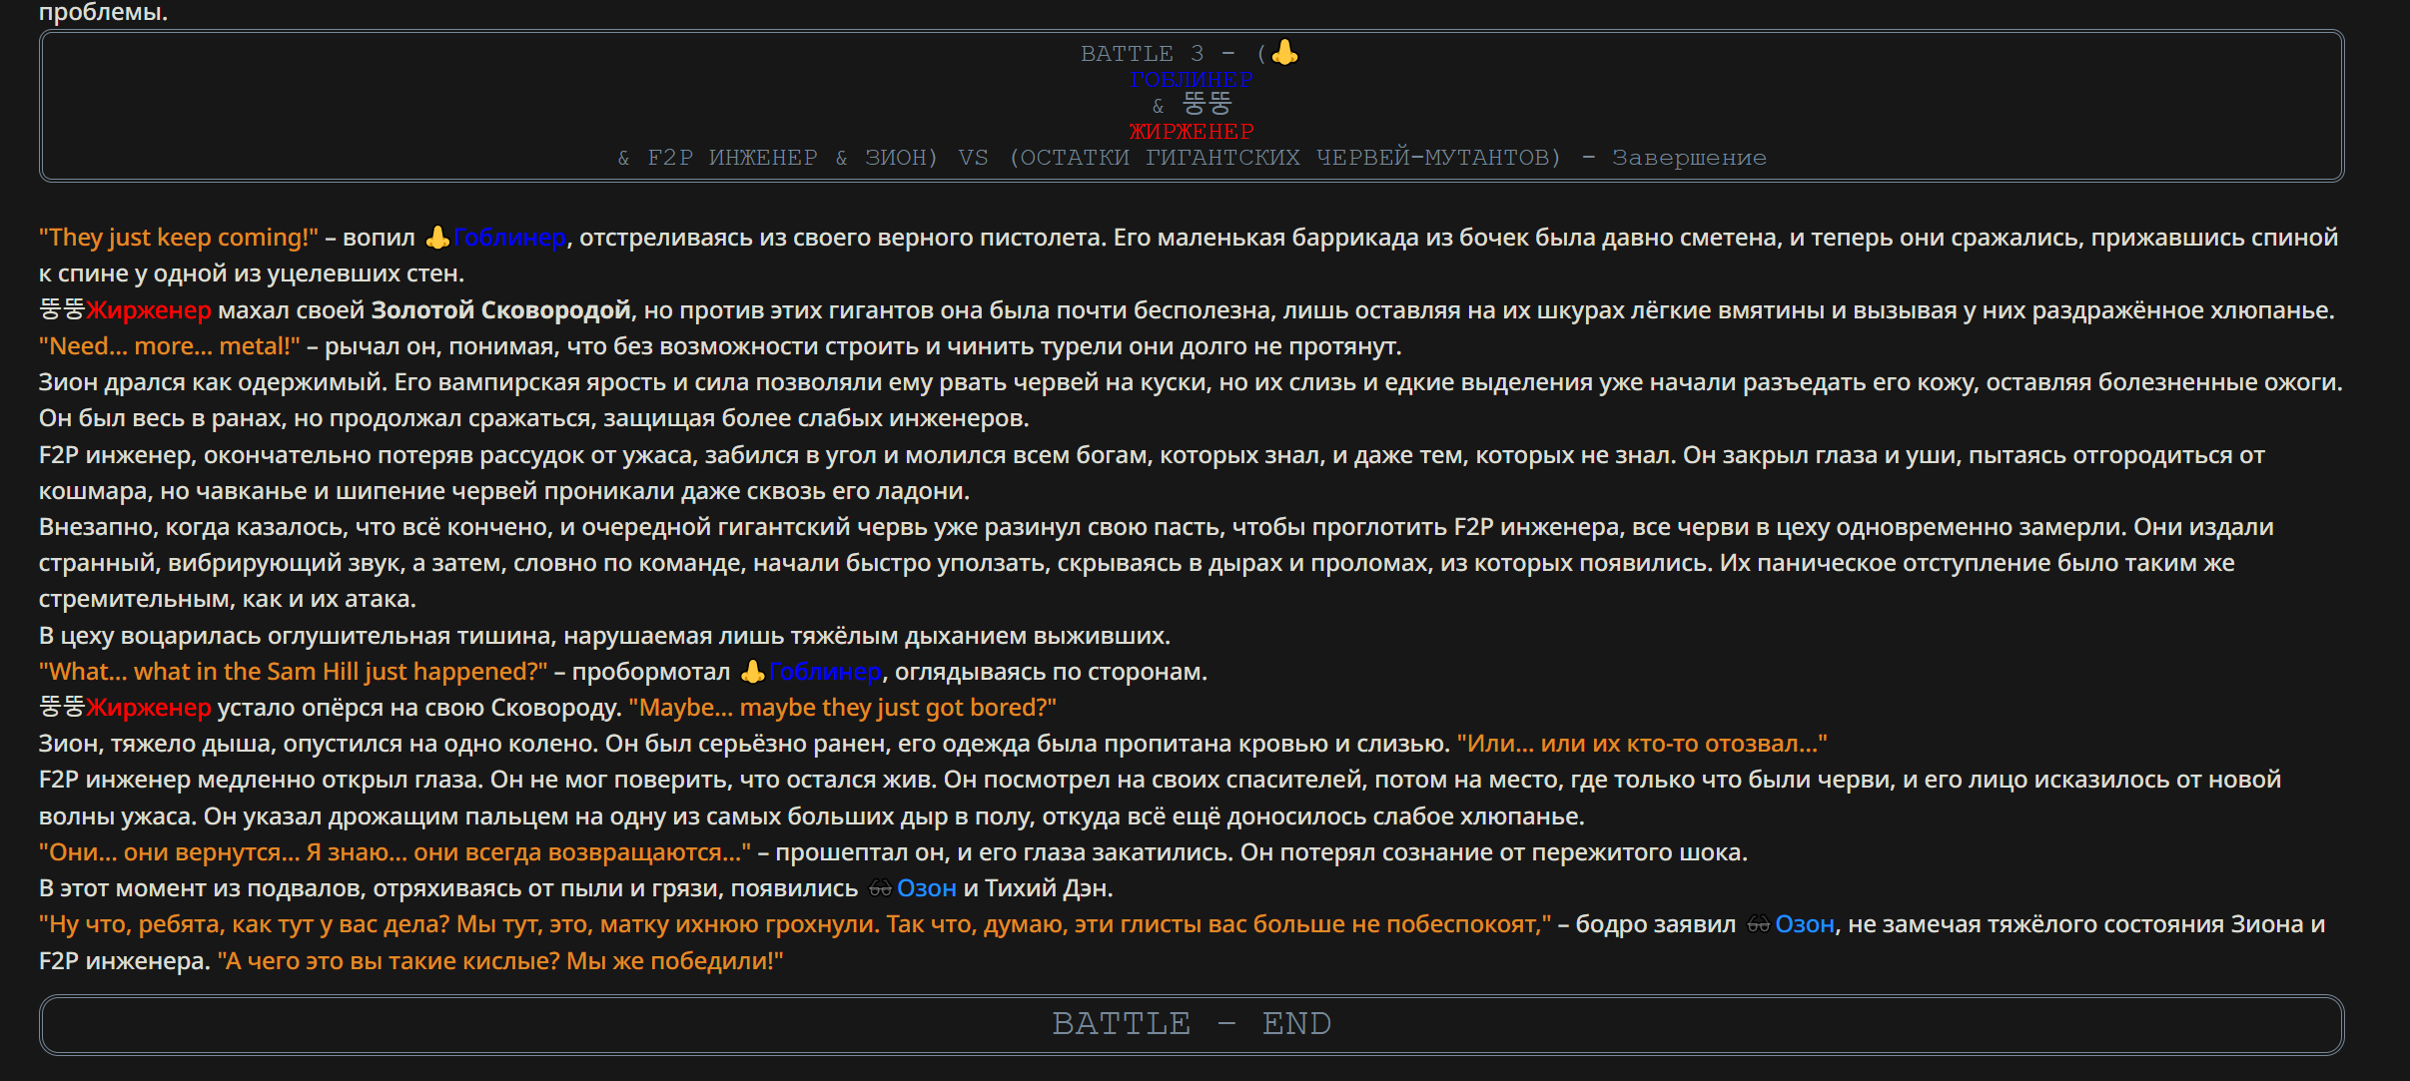
Task: Click the quote "А чего это вы такие кислые?"
Action: [x=500, y=961]
